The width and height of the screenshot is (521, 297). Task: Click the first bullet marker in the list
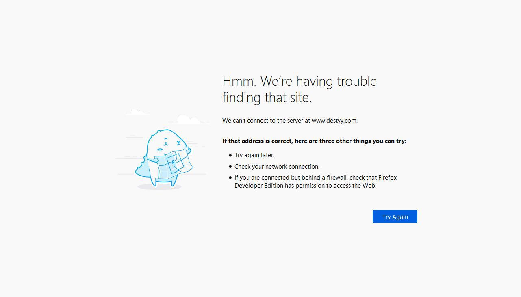click(230, 156)
